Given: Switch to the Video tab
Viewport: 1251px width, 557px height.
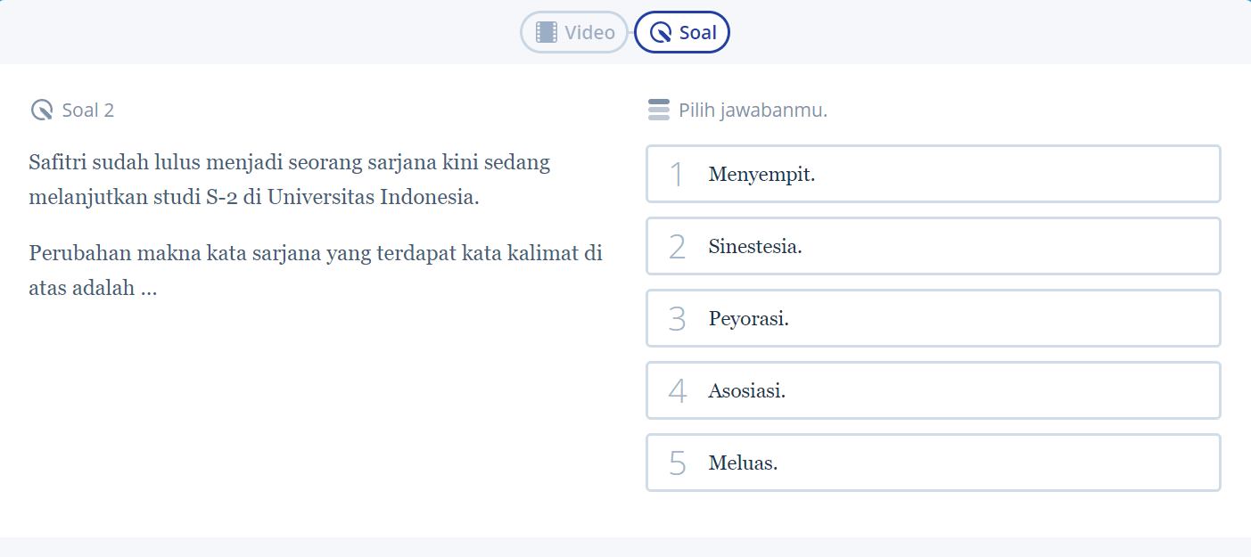Looking at the screenshot, I should point(573,32).
